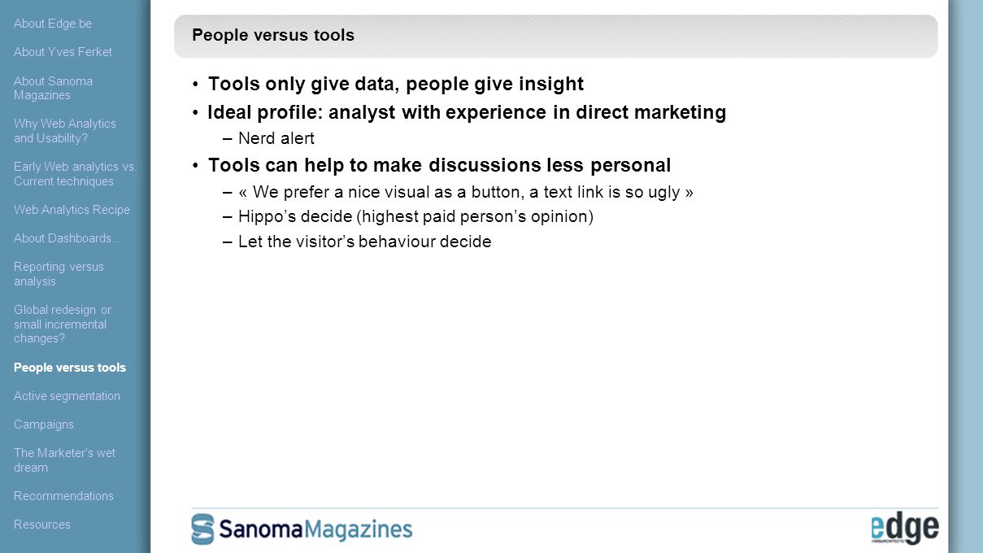Click the edge logo

pyautogui.click(x=905, y=529)
